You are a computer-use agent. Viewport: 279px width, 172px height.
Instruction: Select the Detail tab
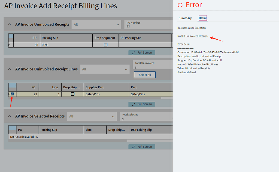(202, 18)
